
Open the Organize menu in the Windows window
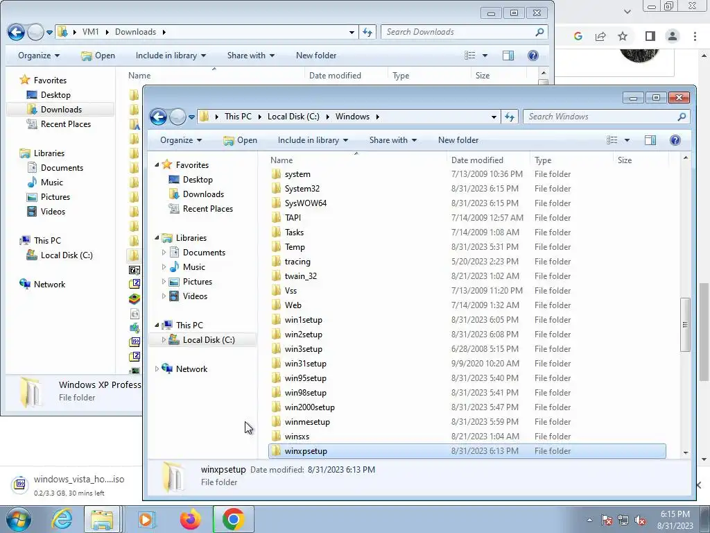pos(181,140)
